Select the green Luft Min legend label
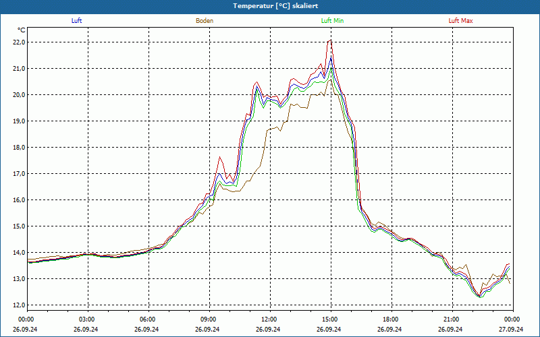Screen dimensions: 540x337 click(x=332, y=21)
